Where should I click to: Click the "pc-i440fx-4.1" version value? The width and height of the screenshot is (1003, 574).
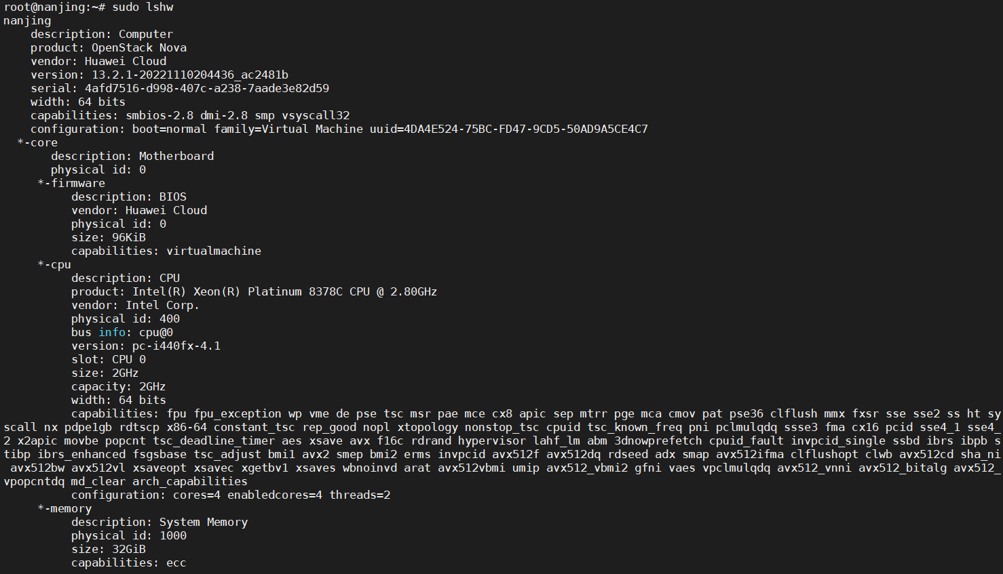(176, 346)
